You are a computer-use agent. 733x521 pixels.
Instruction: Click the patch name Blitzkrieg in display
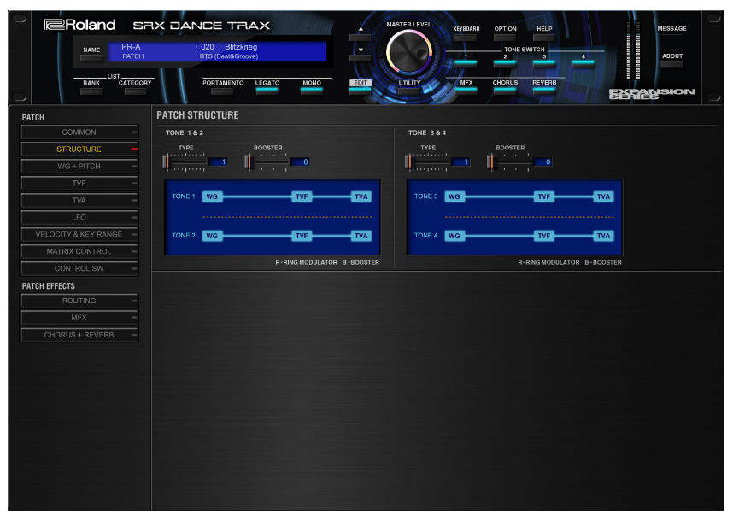coord(241,47)
